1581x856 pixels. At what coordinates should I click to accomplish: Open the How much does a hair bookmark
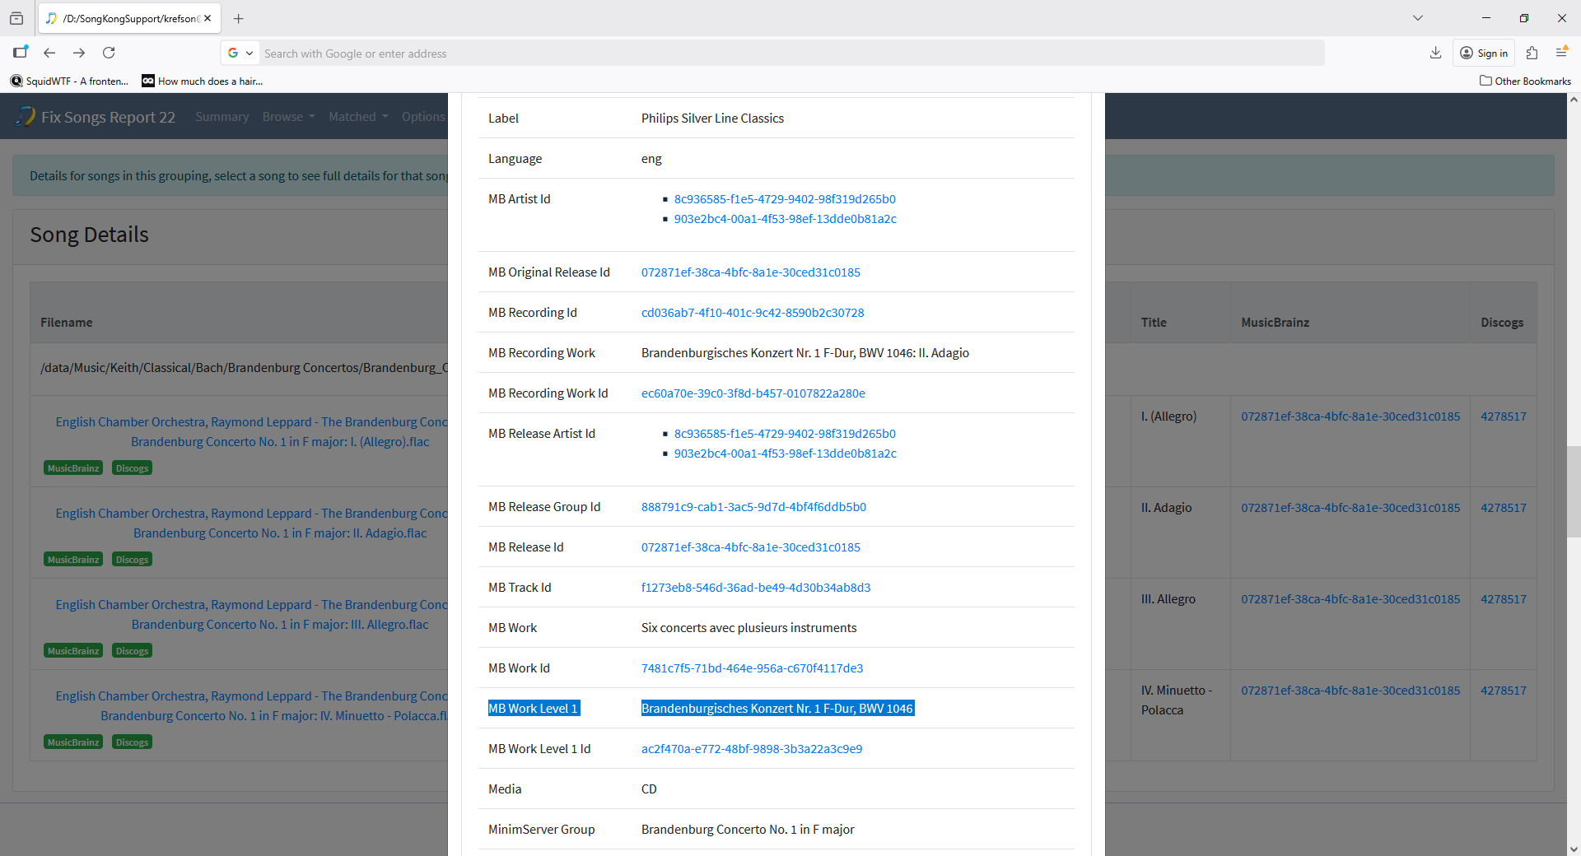pos(203,81)
